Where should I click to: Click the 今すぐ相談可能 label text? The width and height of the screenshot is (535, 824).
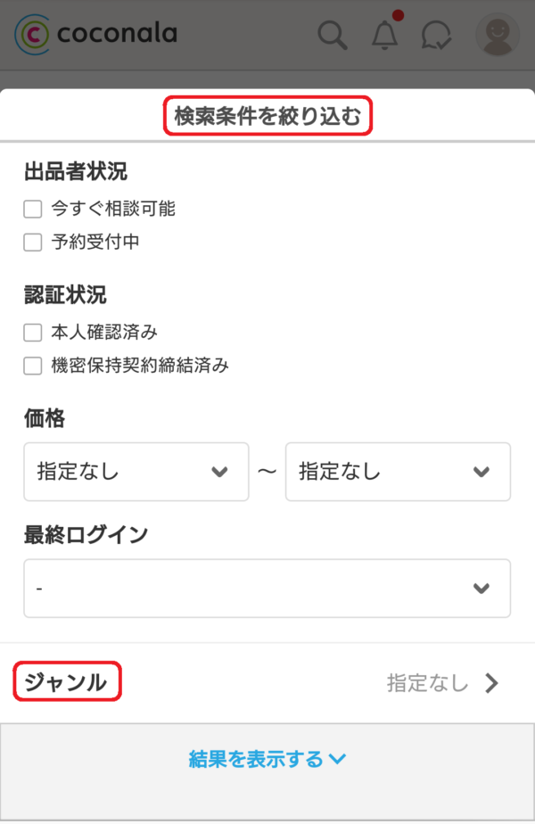(113, 210)
